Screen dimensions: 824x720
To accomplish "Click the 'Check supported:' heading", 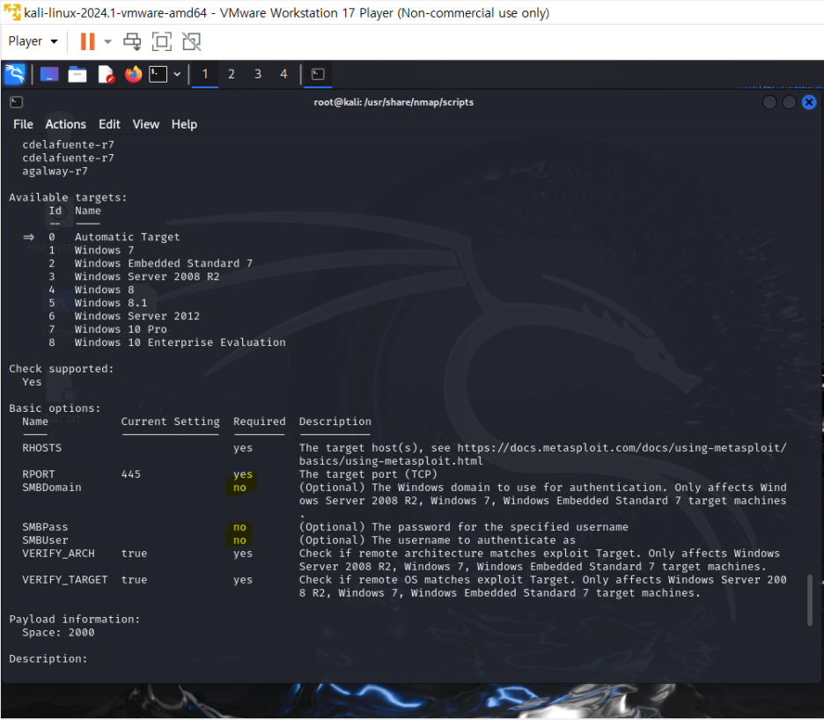I will click(x=61, y=369).
